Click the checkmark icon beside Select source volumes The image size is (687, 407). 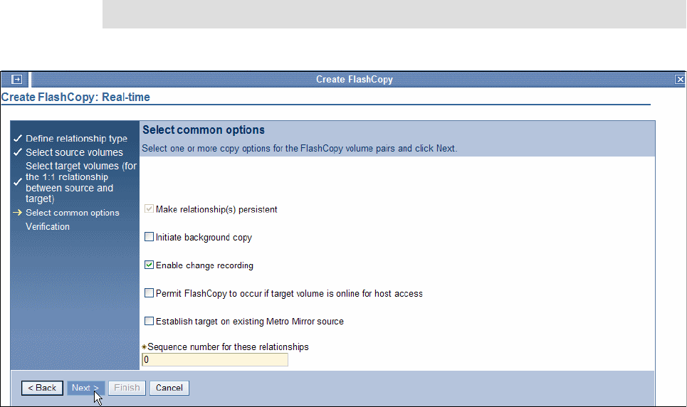click(x=18, y=152)
